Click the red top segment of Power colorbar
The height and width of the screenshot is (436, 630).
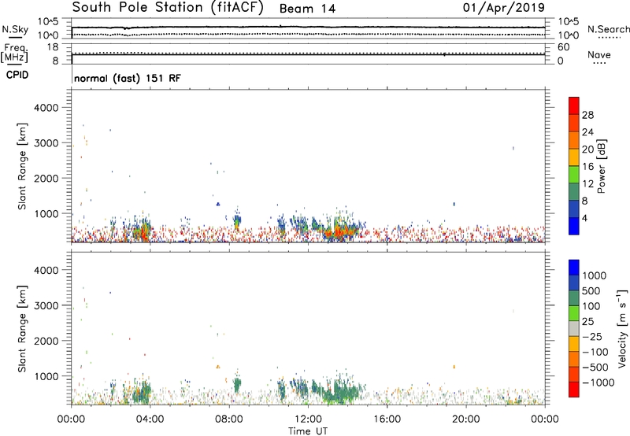[x=574, y=105]
